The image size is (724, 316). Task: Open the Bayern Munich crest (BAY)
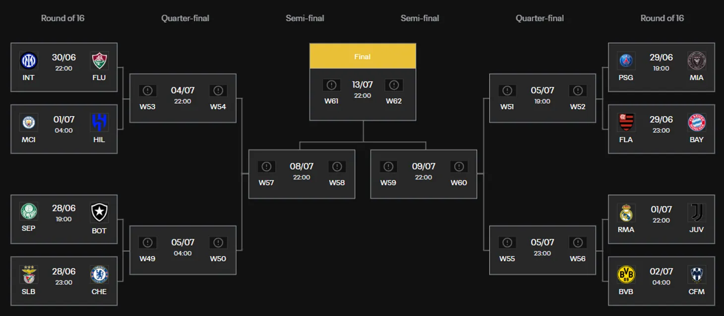[696, 122]
